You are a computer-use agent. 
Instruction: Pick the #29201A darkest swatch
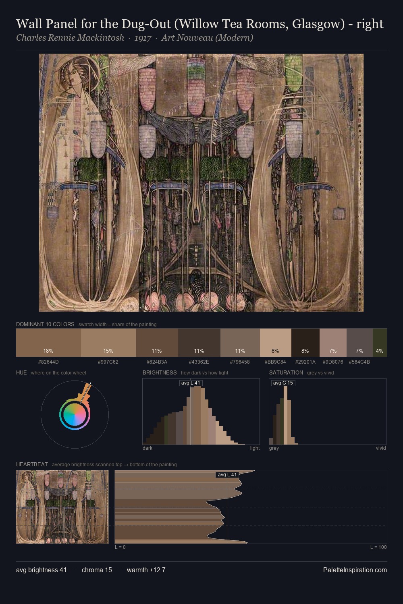[305, 343]
